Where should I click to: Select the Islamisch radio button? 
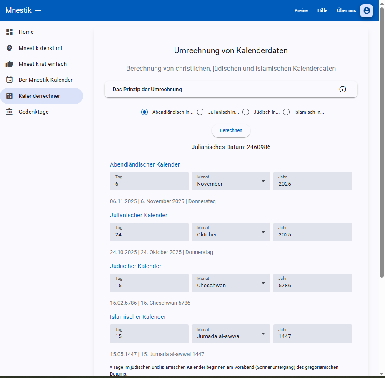[x=286, y=112]
